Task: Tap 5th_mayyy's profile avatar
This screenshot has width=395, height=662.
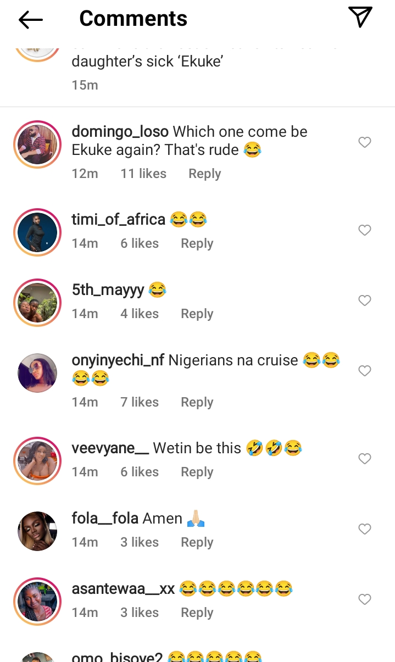Action: pos(37,302)
